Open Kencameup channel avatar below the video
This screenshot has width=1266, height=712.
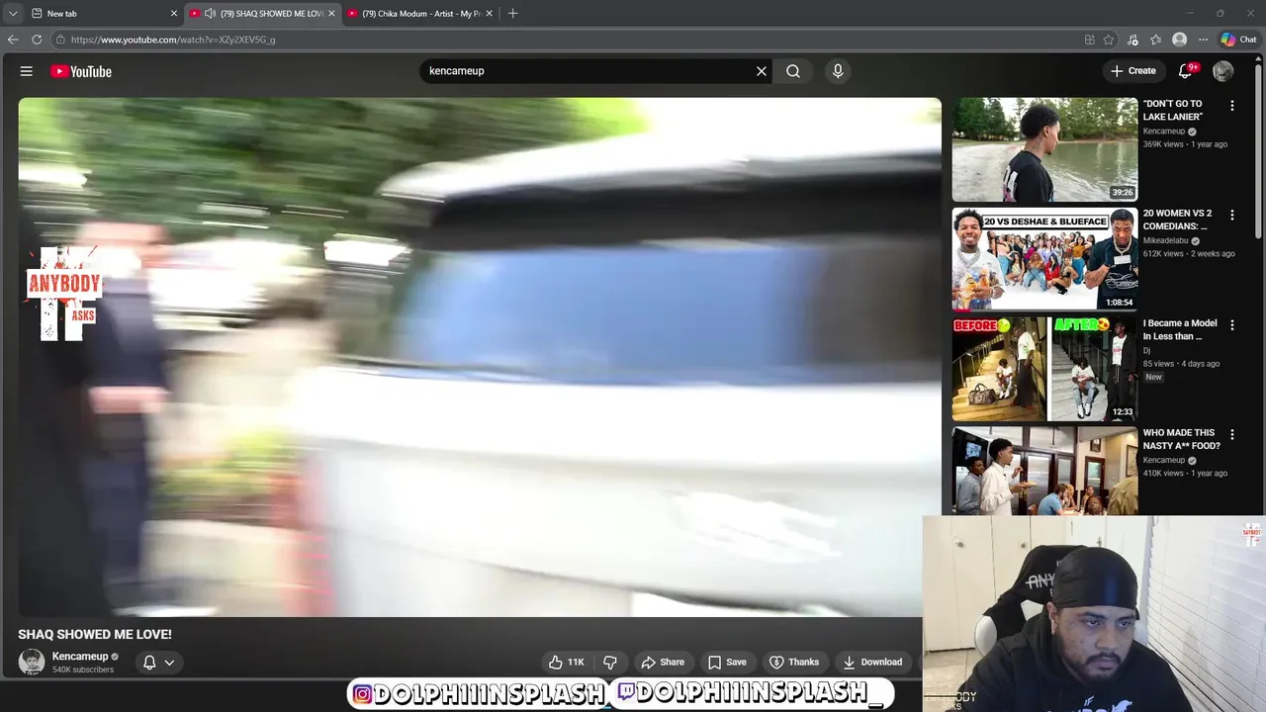[32, 662]
